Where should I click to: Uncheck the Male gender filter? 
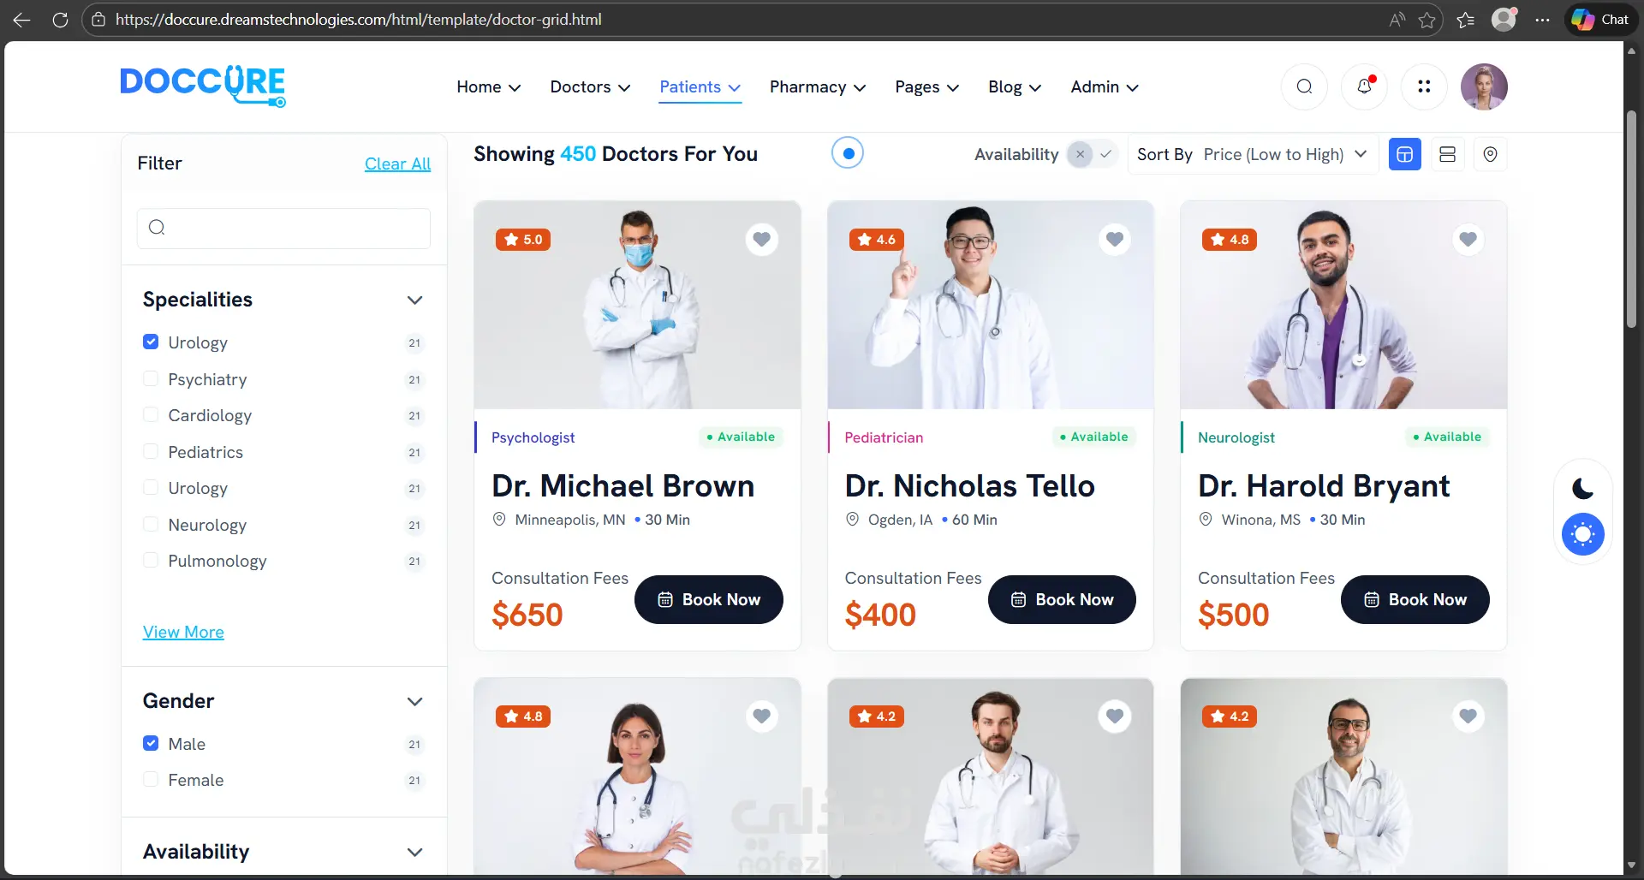(151, 743)
